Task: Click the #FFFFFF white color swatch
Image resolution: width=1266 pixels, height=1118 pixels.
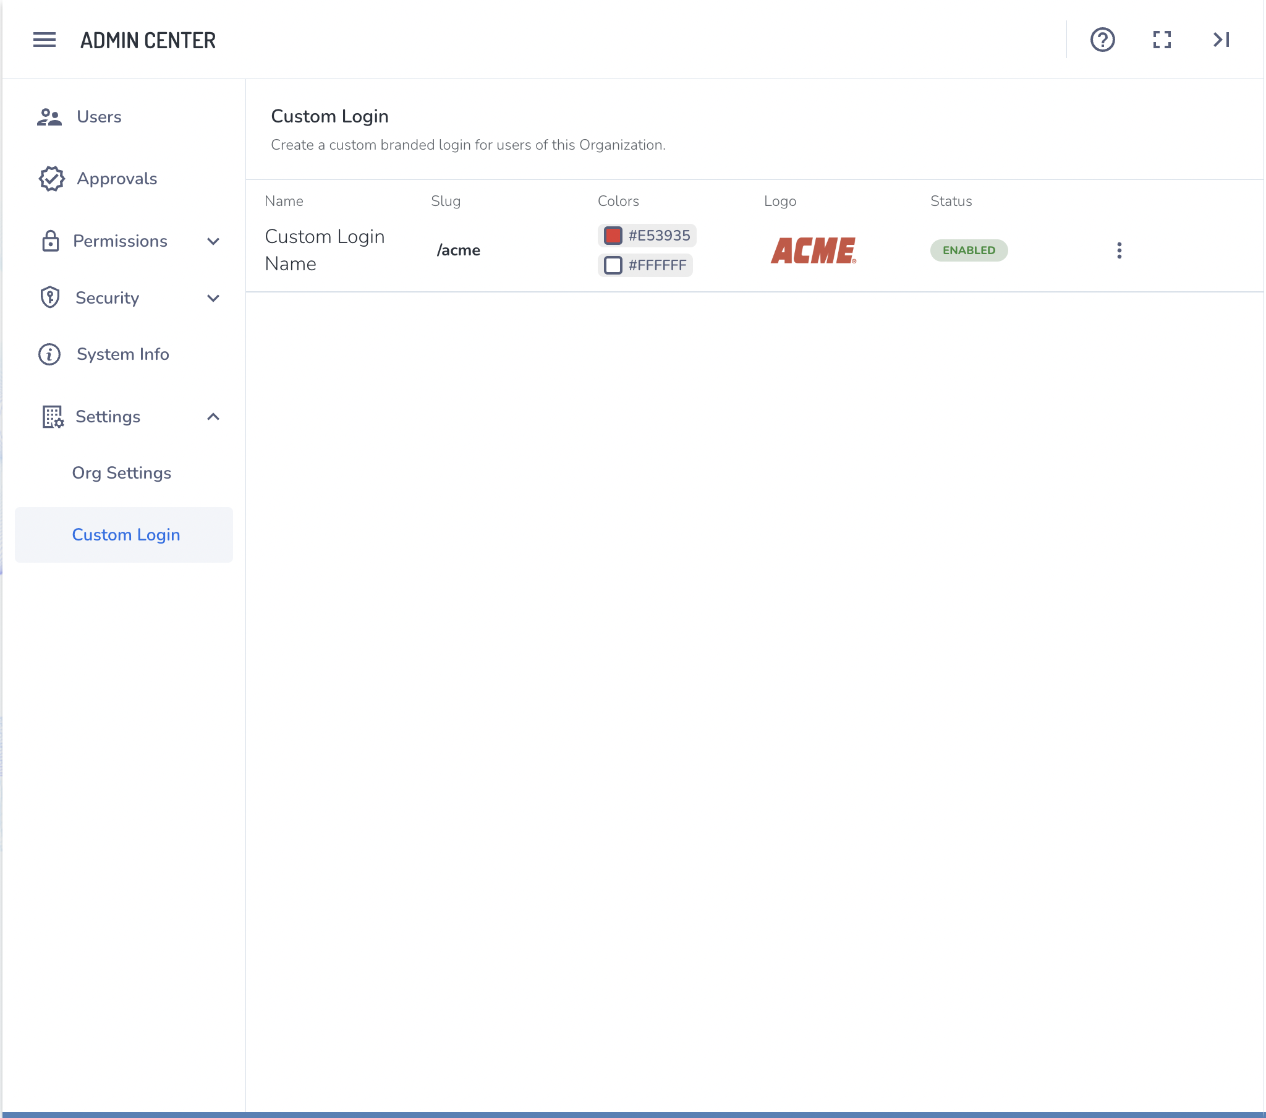Action: click(613, 265)
